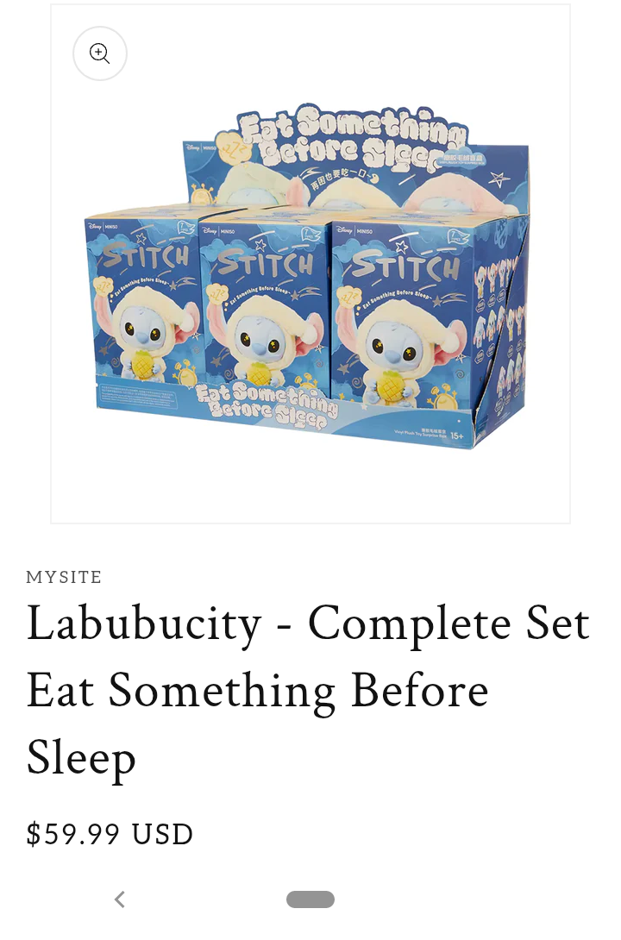
Task: Click the $59.99 USD price text
Action: (x=110, y=834)
